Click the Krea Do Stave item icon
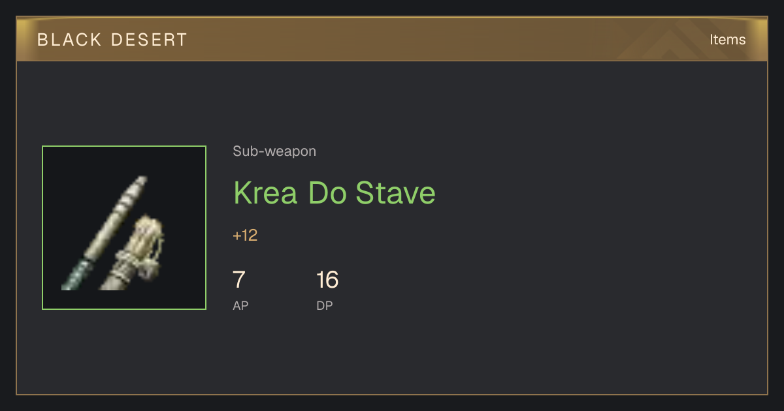 124,228
